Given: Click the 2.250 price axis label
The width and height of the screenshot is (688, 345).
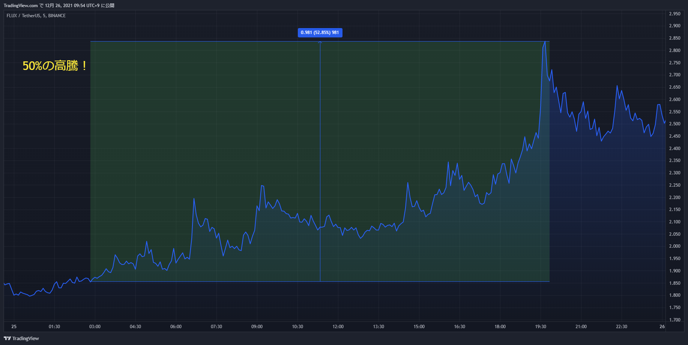Looking at the screenshot, I should pyautogui.click(x=674, y=185).
